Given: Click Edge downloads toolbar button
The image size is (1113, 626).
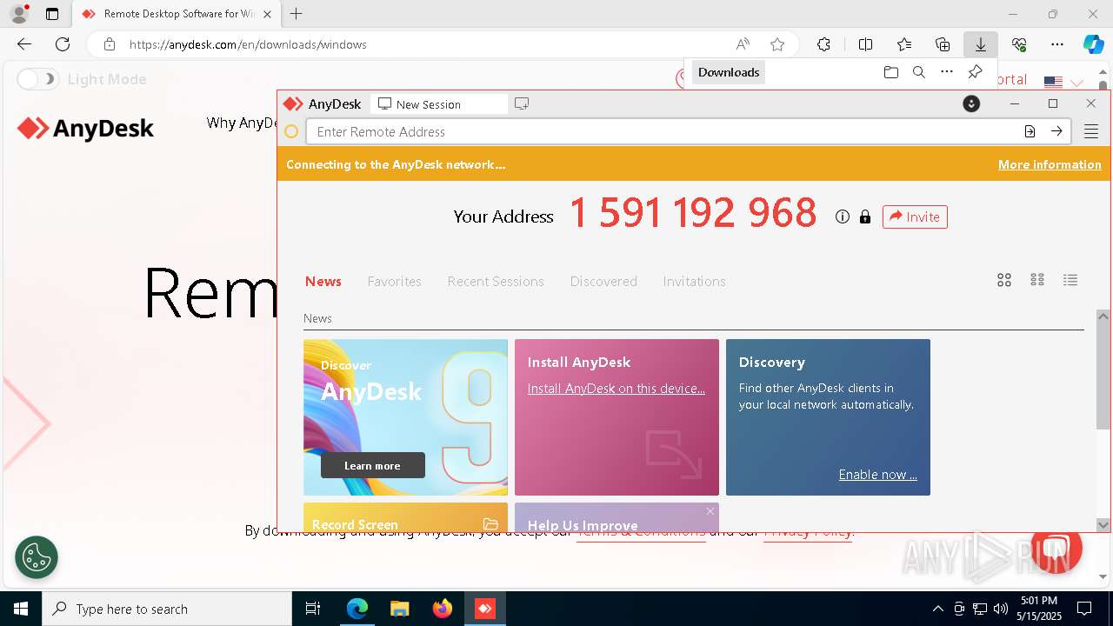Looking at the screenshot, I should pos(980,44).
